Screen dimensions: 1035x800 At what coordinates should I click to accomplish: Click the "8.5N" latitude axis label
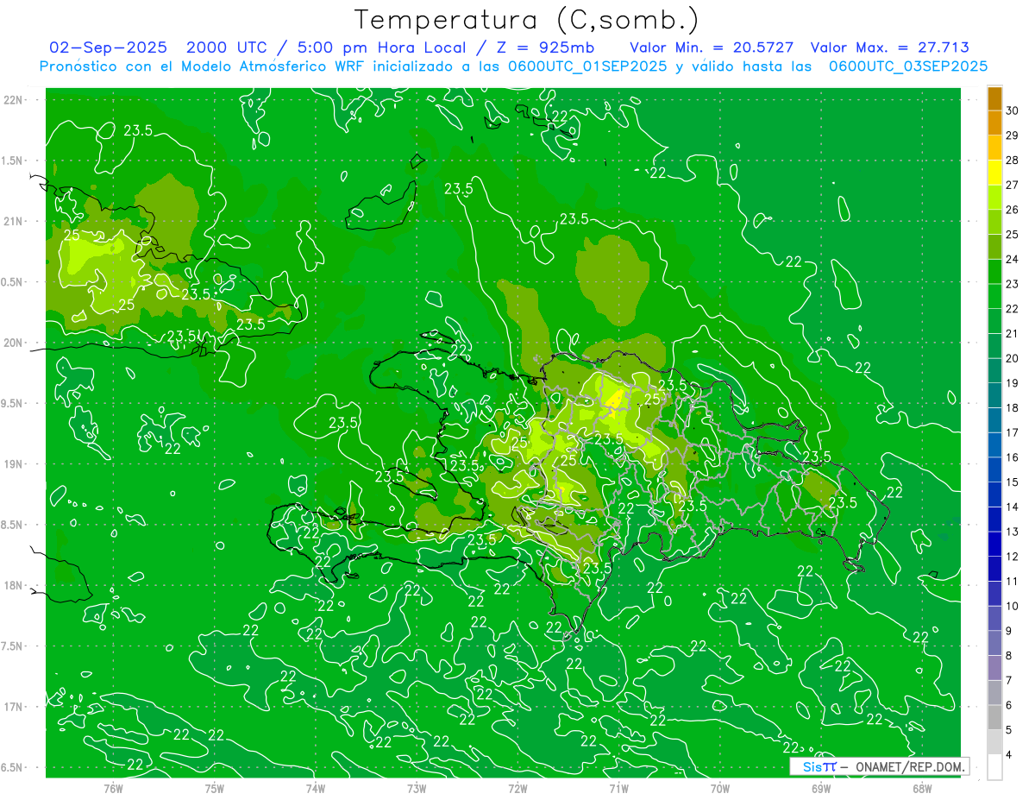[x=12, y=525]
